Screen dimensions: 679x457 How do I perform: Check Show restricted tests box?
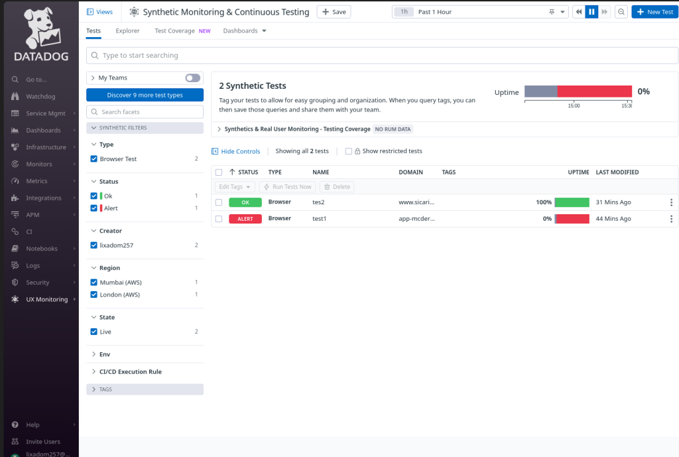point(349,151)
